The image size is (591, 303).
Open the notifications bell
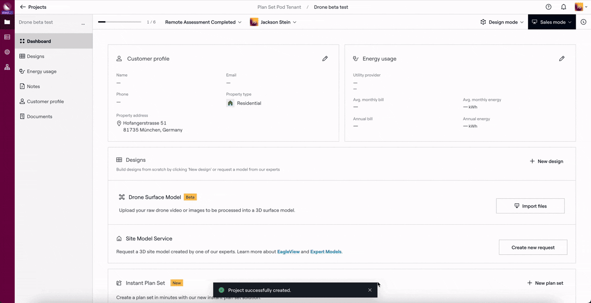(563, 7)
